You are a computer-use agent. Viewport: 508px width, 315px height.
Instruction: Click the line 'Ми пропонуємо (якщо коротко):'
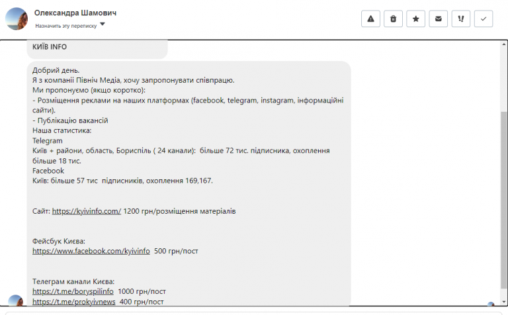coord(89,90)
